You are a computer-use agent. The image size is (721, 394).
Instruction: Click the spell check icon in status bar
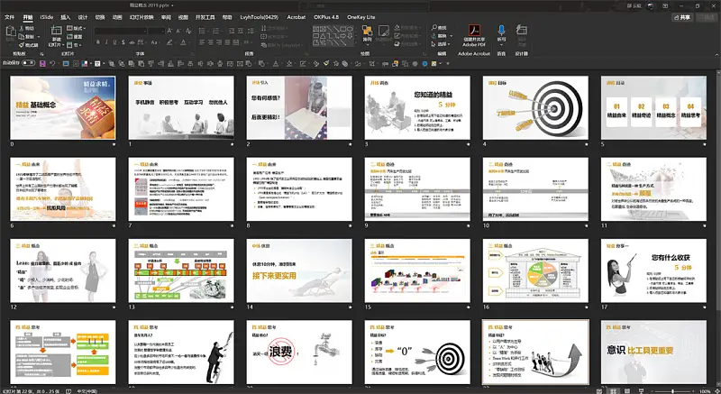click(x=68, y=391)
